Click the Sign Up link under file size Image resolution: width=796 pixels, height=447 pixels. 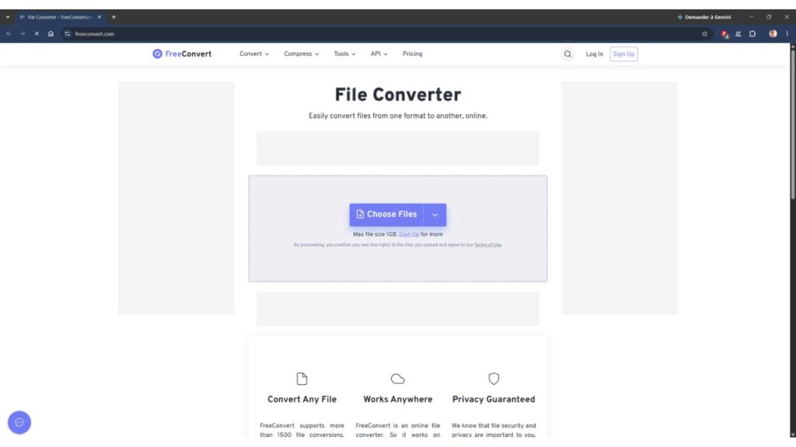(409, 234)
